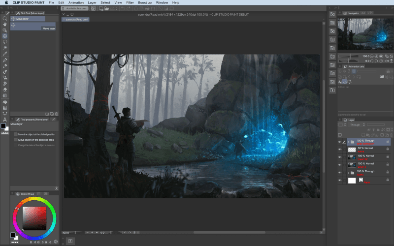Select the Fill bucket tool
Screen dimensions: 394x246
click(4, 102)
